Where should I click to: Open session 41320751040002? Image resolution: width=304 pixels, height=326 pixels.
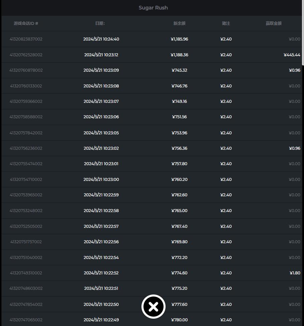tap(26, 257)
